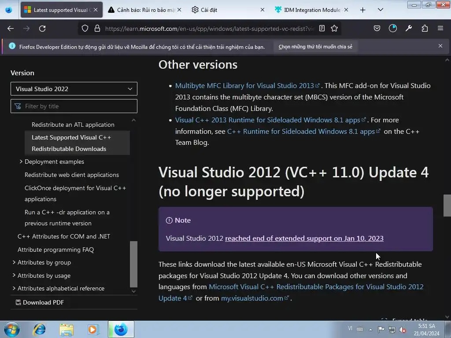Go back to previous page

click(x=11, y=29)
